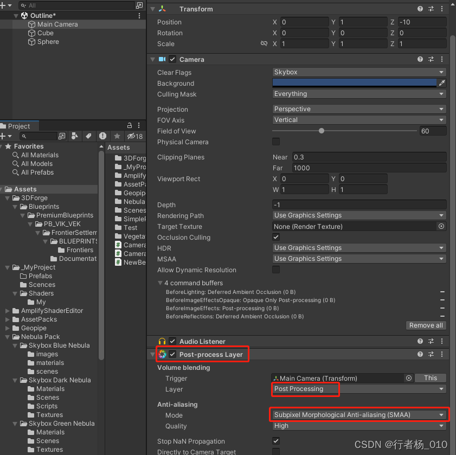
Task: Open Transform component kebab menu
Action: click(x=442, y=9)
